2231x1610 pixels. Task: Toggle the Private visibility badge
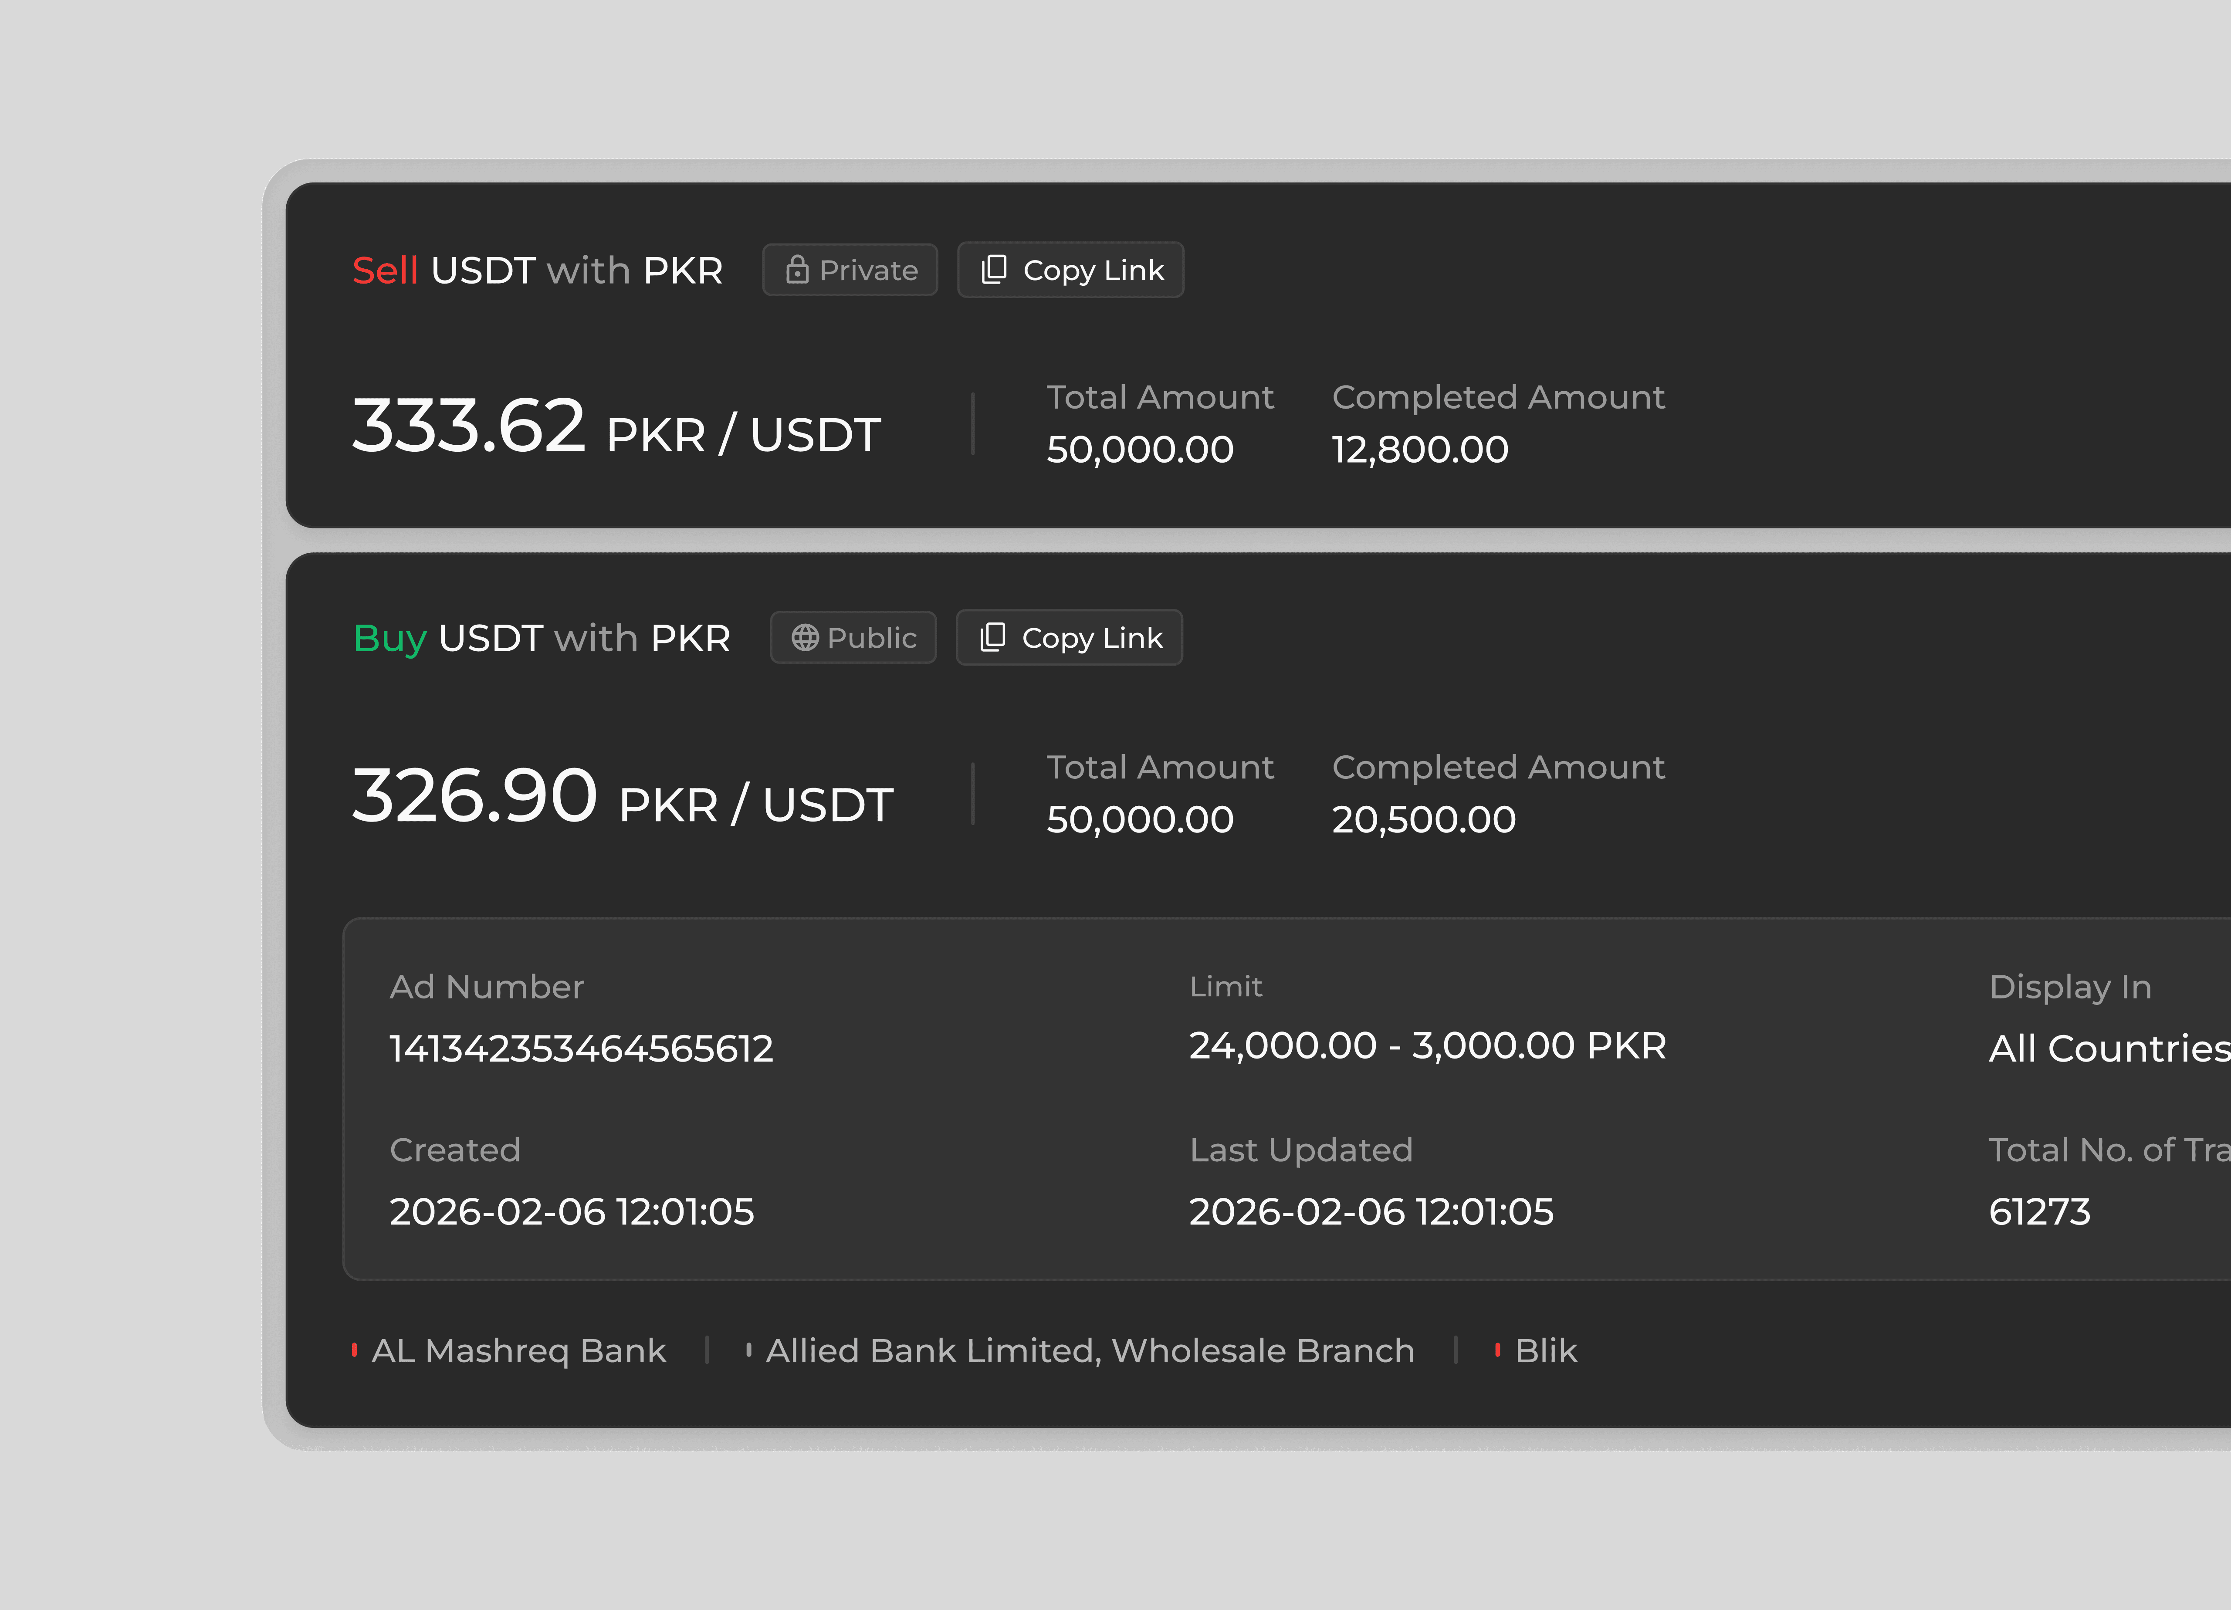point(850,270)
